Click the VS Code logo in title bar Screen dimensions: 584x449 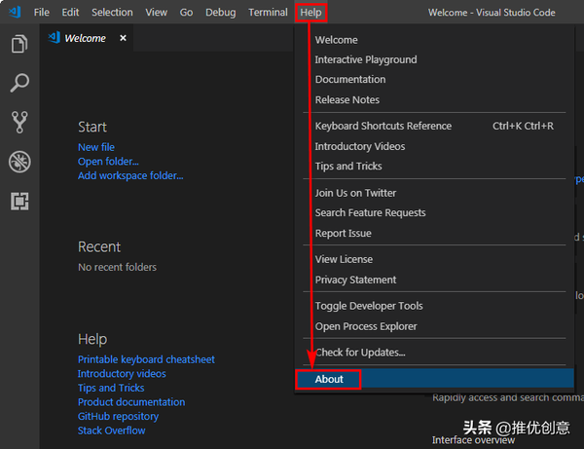tap(15, 13)
